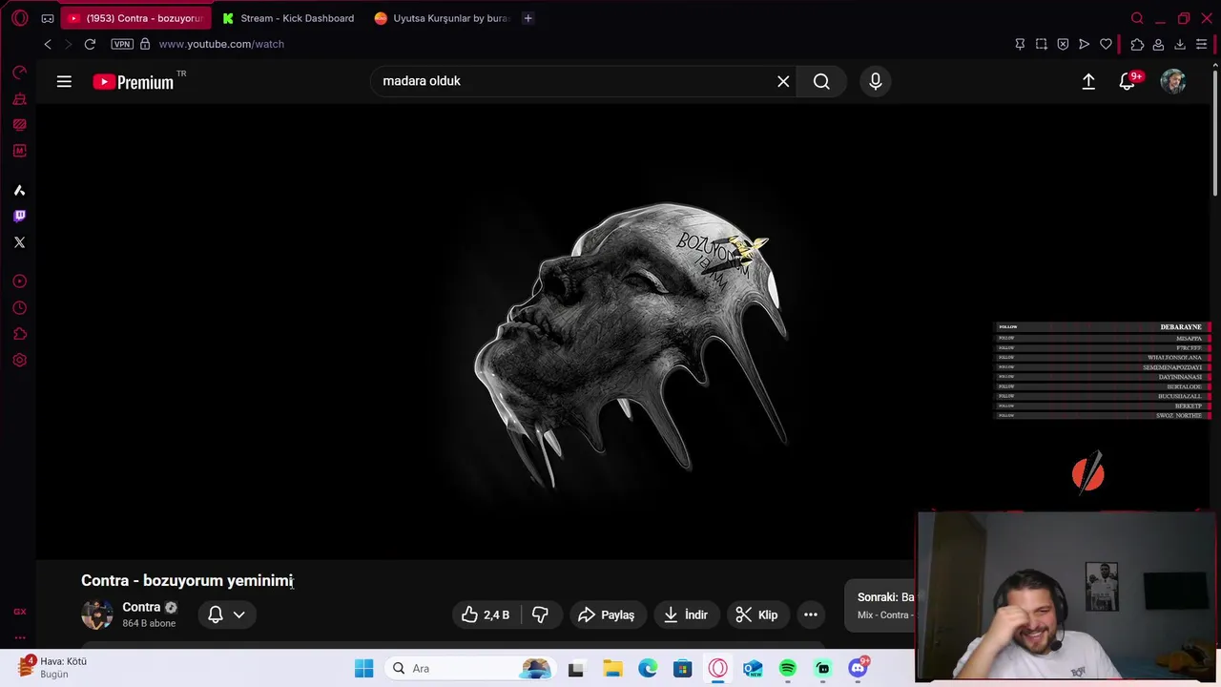This screenshot has width=1221, height=687.
Task: Open browser extensions puzzle icon
Action: 1137,44
